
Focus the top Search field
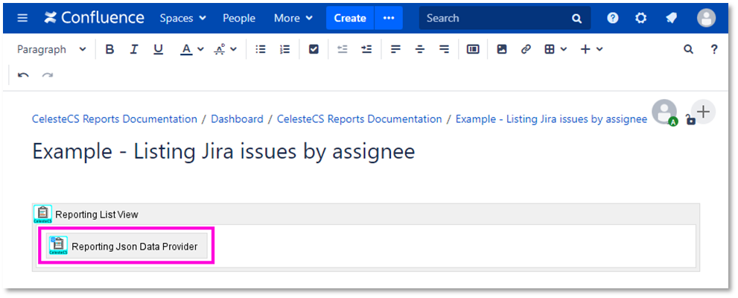click(505, 19)
